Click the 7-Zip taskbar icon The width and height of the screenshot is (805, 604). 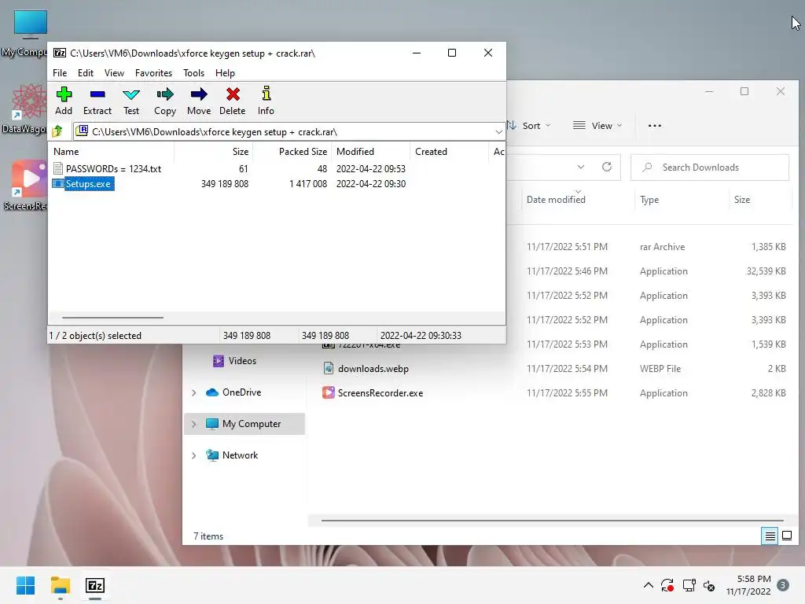(x=95, y=585)
